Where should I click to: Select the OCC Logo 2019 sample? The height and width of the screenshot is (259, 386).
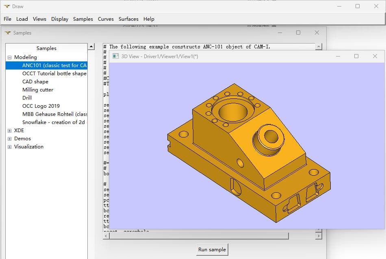41,106
